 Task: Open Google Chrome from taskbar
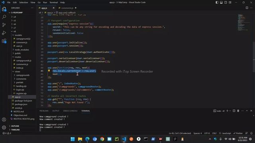pos(102,139)
